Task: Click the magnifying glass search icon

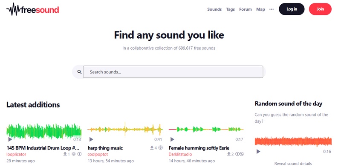Action: click(79, 72)
